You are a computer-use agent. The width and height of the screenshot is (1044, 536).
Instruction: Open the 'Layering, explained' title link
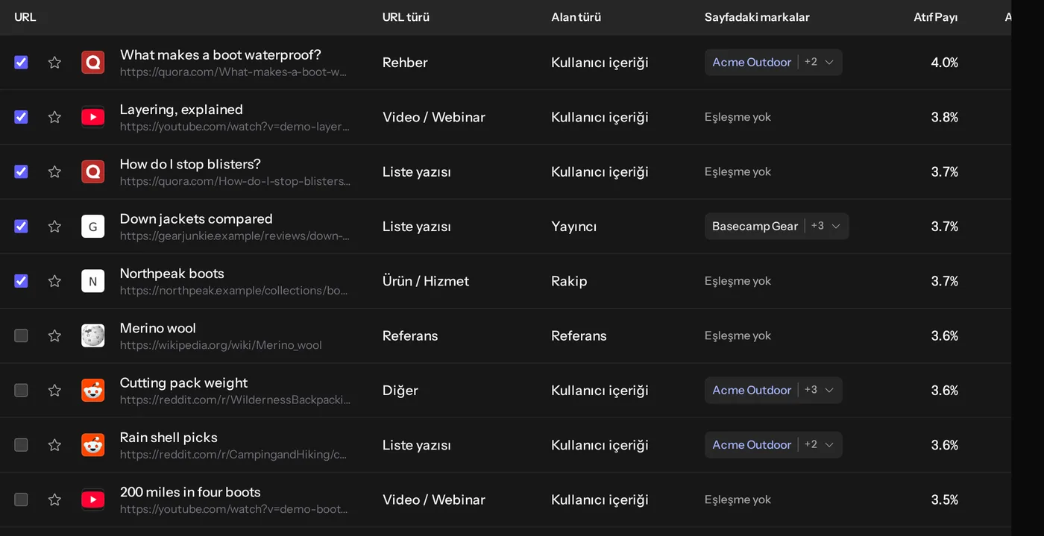click(x=181, y=110)
